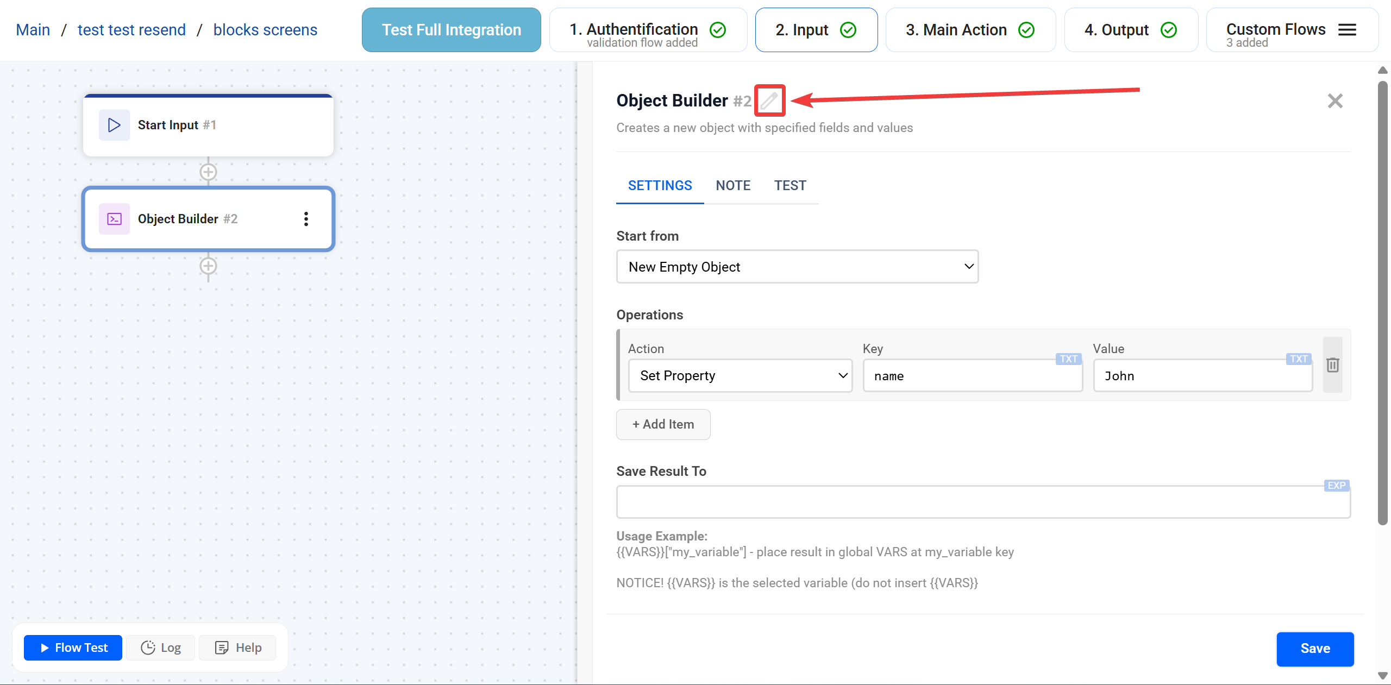Open Custom Flows hamburger menu icon
Screen dimensions: 1391x685
(x=1347, y=30)
